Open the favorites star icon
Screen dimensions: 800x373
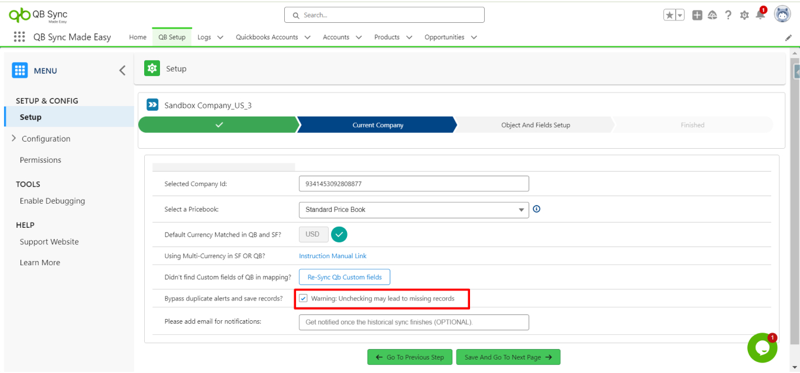[669, 15]
